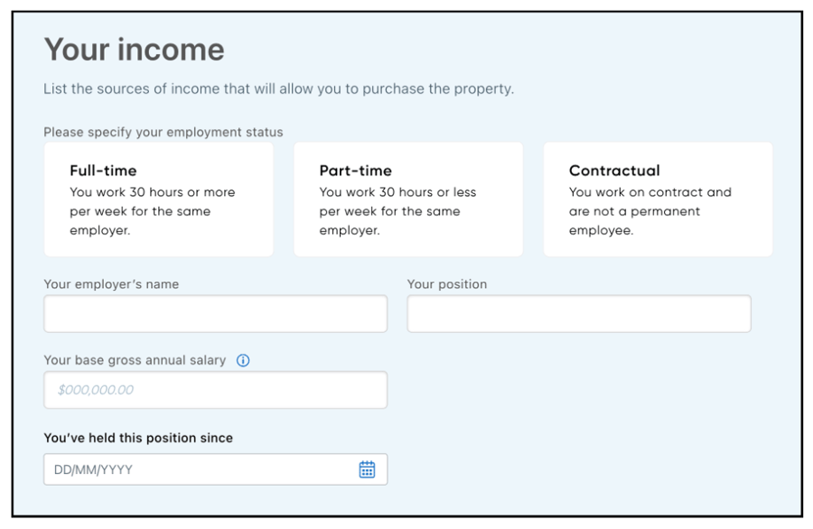Screen dimensions: 813x529
Task: Click the "Your position" label
Action: [447, 284]
